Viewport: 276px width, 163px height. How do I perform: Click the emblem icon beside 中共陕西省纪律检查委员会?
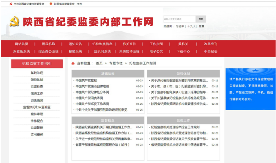tap(10, 4)
